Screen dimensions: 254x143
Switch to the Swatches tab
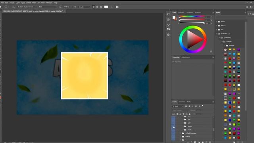pyautogui.click(x=181, y=13)
